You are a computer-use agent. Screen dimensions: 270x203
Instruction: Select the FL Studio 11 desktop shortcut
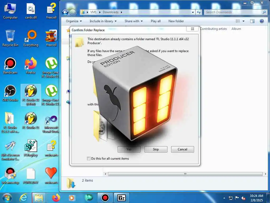31,121
